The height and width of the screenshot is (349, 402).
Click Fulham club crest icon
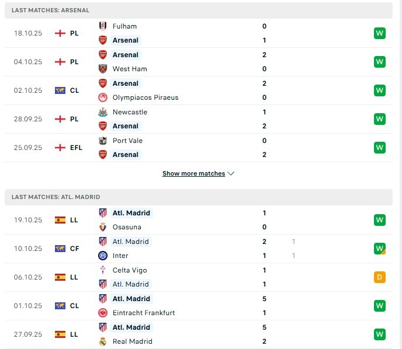[103, 26]
